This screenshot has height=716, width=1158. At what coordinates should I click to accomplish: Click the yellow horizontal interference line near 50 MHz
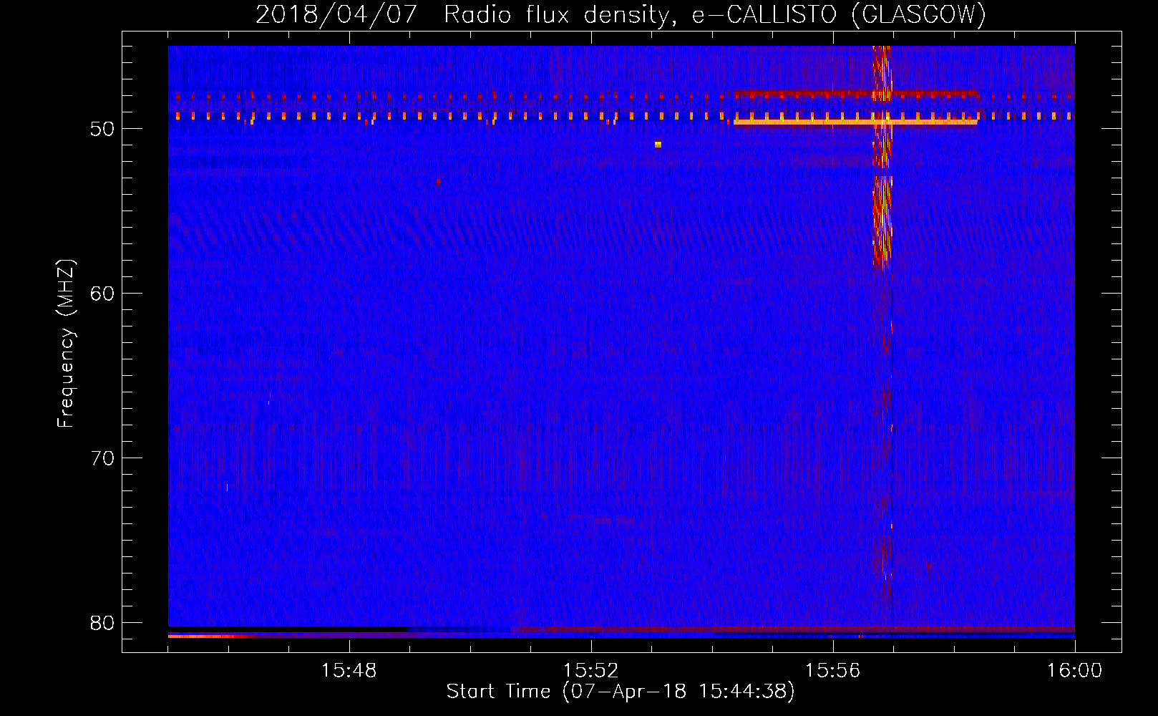[x=855, y=122]
